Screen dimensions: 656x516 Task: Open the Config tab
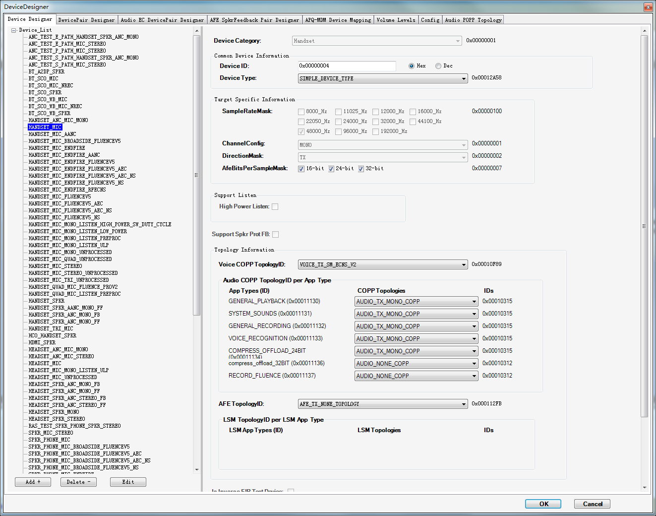[x=429, y=20]
